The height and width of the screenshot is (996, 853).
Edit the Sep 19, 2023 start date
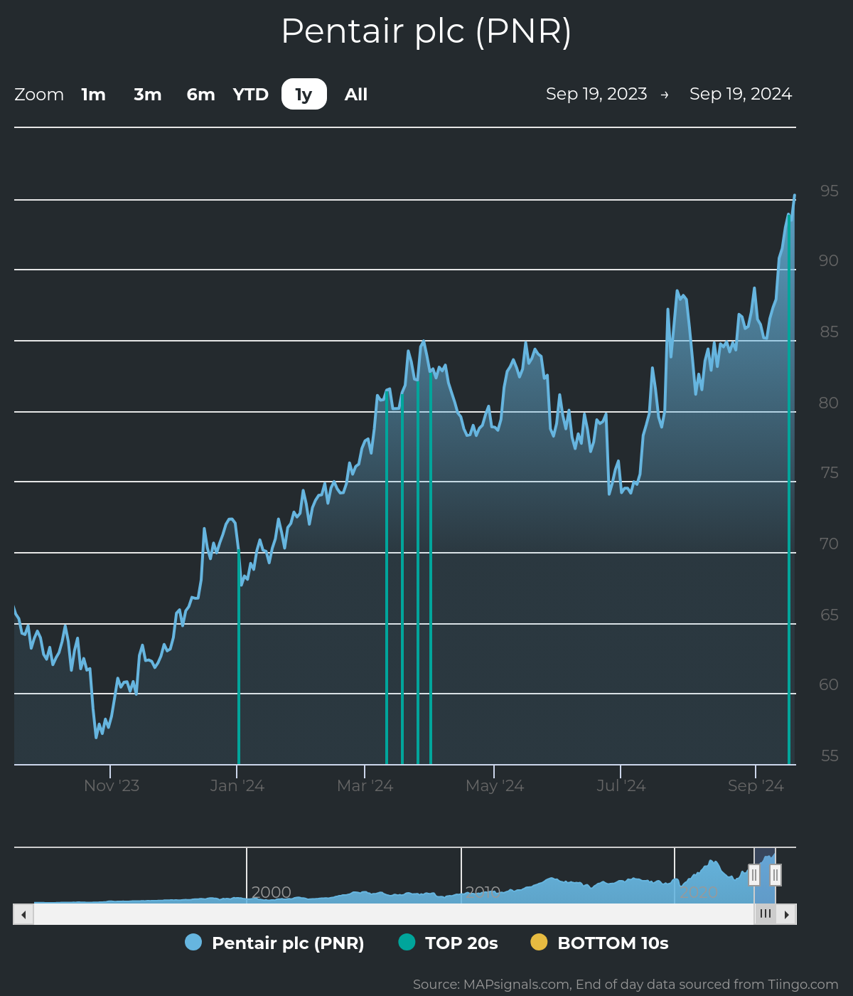596,94
